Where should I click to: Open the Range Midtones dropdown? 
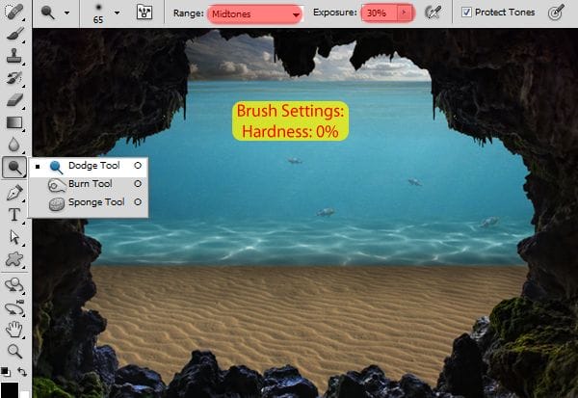click(254, 14)
